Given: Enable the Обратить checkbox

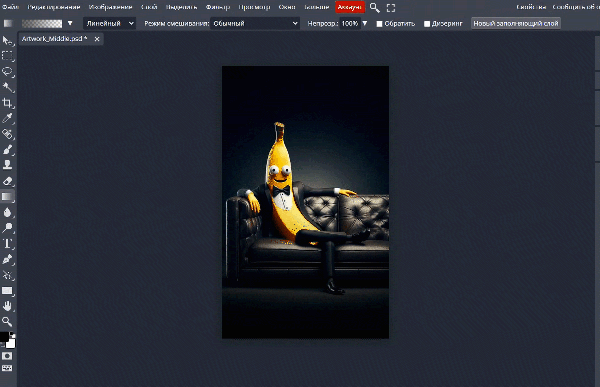Looking at the screenshot, I should tap(379, 24).
